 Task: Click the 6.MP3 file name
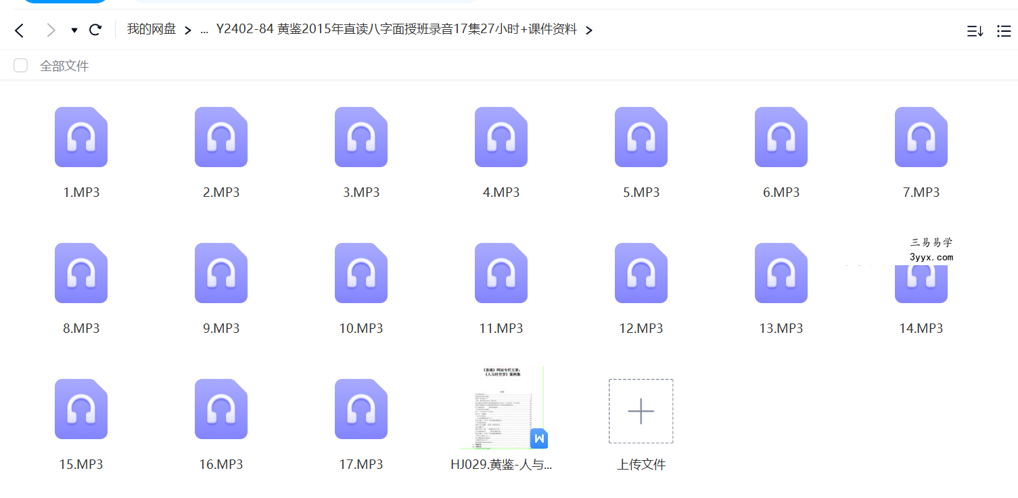tap(781, 192)
